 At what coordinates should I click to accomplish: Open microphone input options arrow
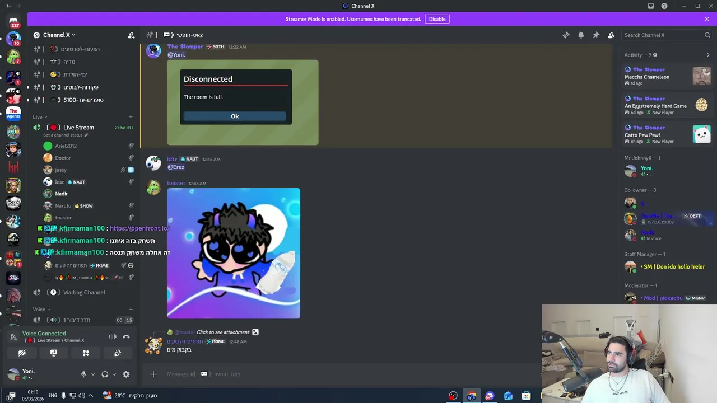point(93,374)
